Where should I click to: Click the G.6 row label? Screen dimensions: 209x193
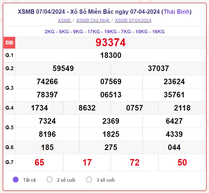pos(9,147)
